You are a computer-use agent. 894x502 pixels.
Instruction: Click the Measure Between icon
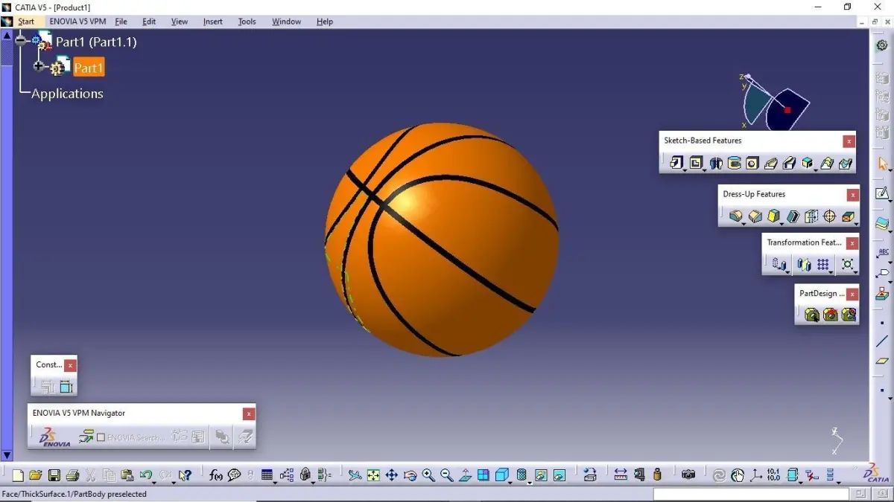coord(620,475)
